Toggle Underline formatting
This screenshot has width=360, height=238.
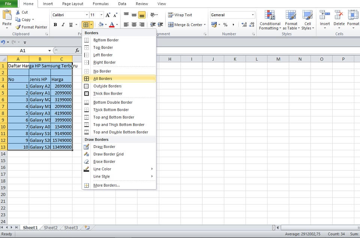pos(71,24)
